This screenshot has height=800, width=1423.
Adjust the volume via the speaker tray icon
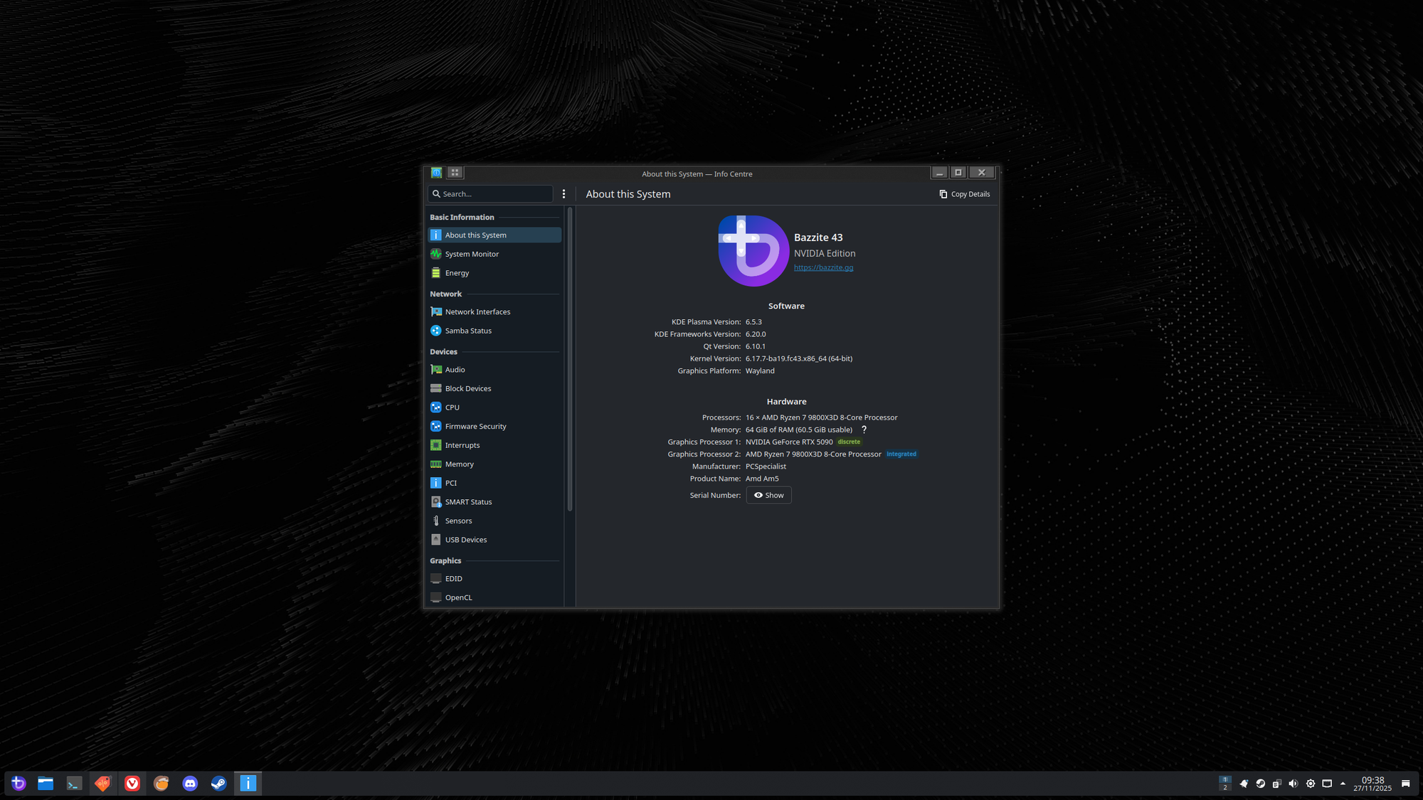(x=1293, y=783)
